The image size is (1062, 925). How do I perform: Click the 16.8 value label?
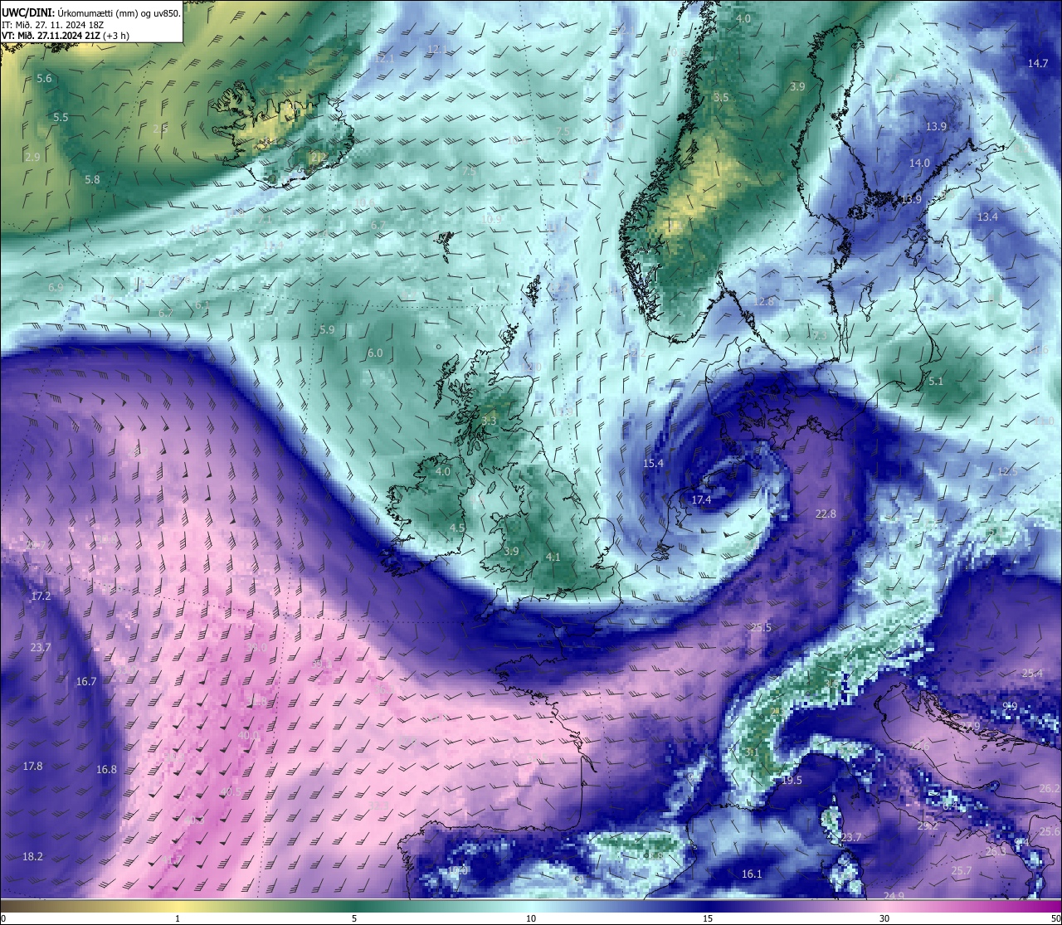(x=106, y=770)
